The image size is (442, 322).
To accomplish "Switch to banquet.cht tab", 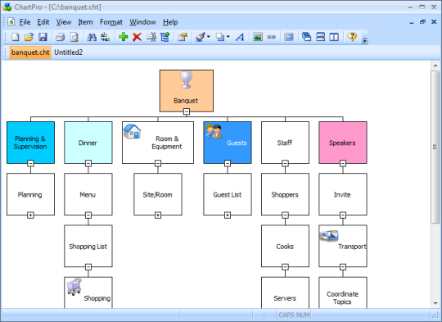I will click(x=30, y=52).
